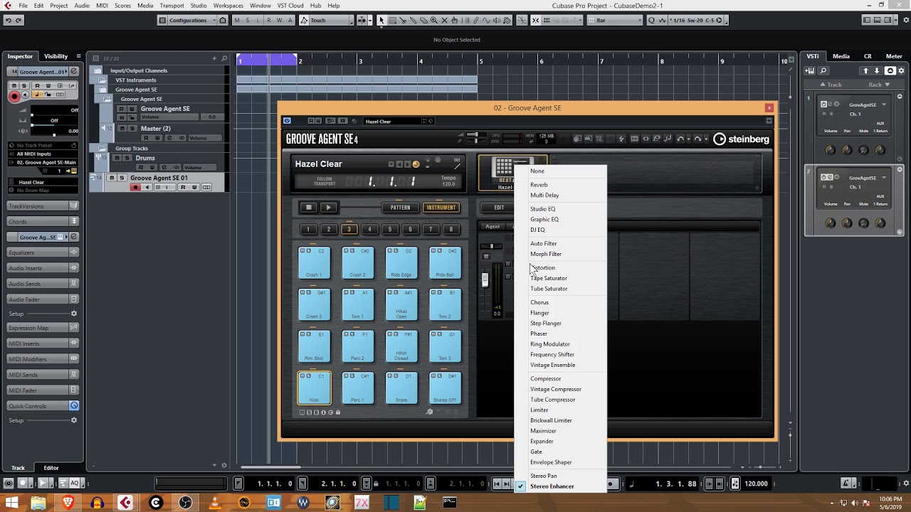Image resolution: width=911 pixels, height=512 pixels.
Task: Click the Undo arrow in Cubase toolbar
Action: point(9,21)
